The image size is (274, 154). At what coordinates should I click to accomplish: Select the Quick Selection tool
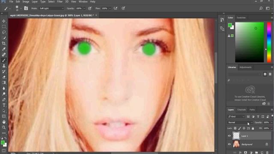click(x=4, y=38)
